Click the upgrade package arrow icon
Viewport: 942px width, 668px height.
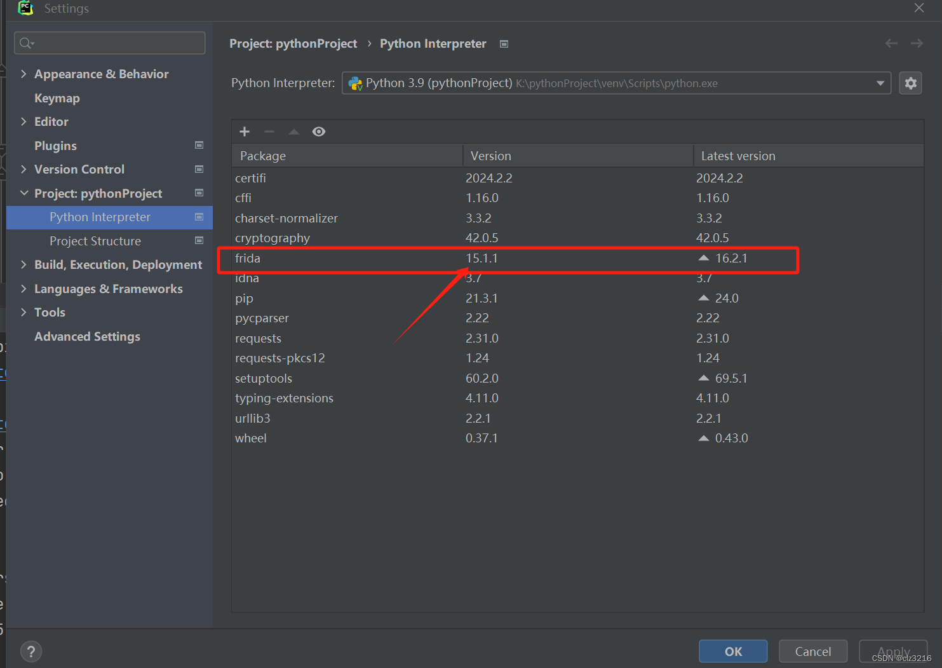tap(293, 132)
